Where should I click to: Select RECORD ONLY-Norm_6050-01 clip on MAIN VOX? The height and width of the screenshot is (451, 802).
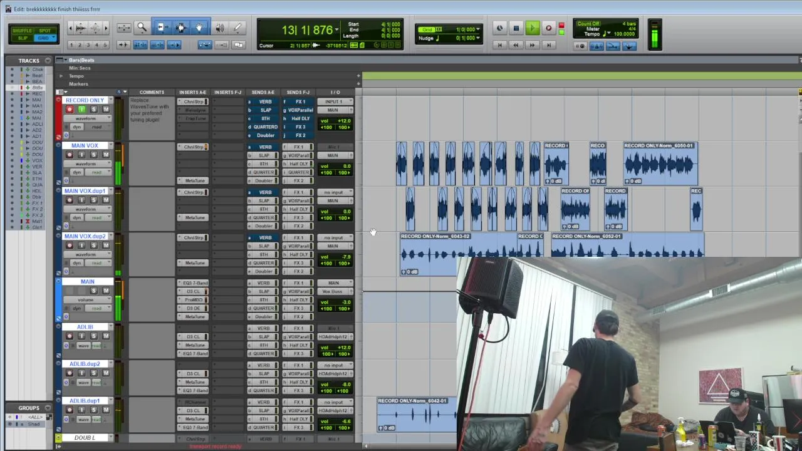[660, 163]
